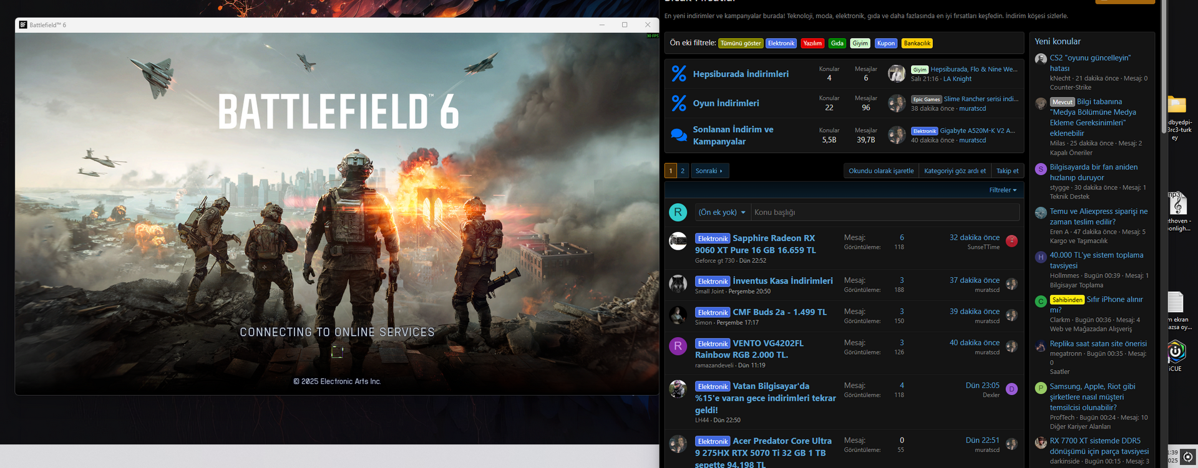
Task: Open the (Ön ek yok) prefix dropdown
Action: click(x=722, y=213)
